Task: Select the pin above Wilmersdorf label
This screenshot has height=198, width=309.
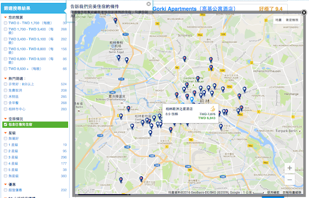Action: tap(150, 133)
